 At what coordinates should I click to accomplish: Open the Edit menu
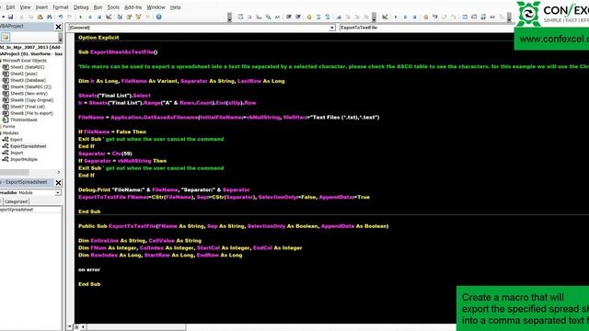[10, 7]
